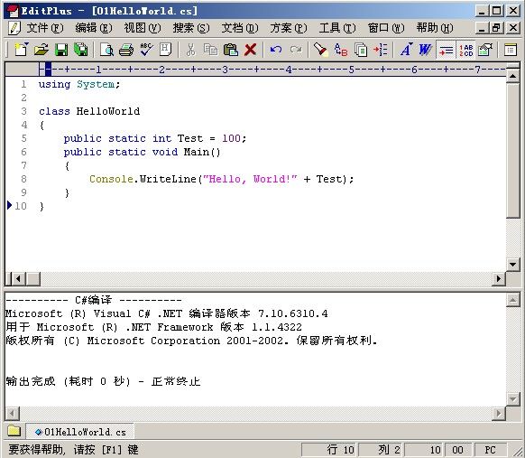The width and height of the screenshot is (525, 458).
Task: Save the current file
Action: pyautogui.click(x=61, y=50)
